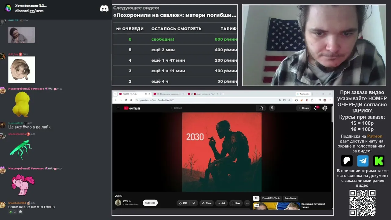Click the abonentkulisha username in chat
391x220 pixels.
pos(17,134)
